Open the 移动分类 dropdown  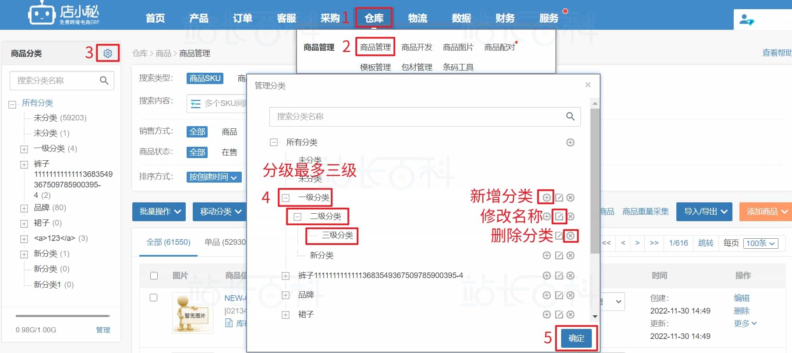coord(220,212)
